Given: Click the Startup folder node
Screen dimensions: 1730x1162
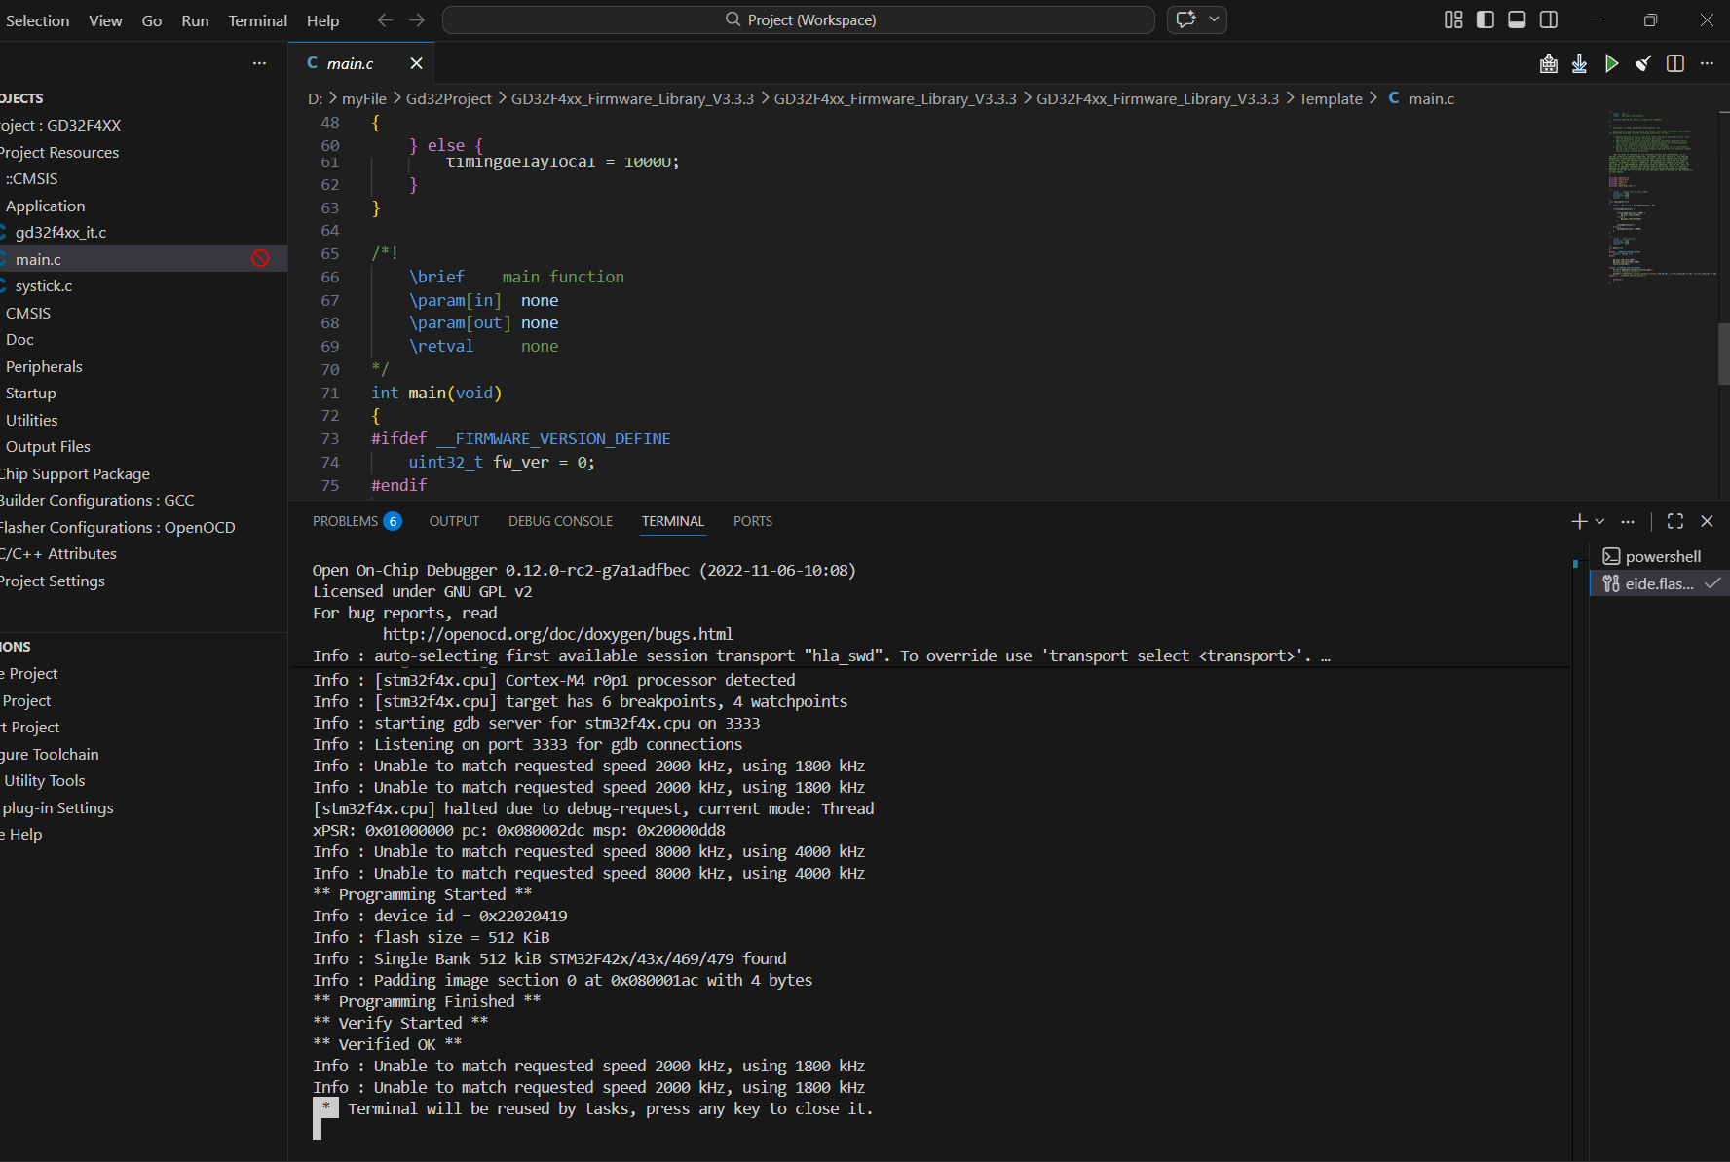Looking at the screenshot, I should [31, 393].
